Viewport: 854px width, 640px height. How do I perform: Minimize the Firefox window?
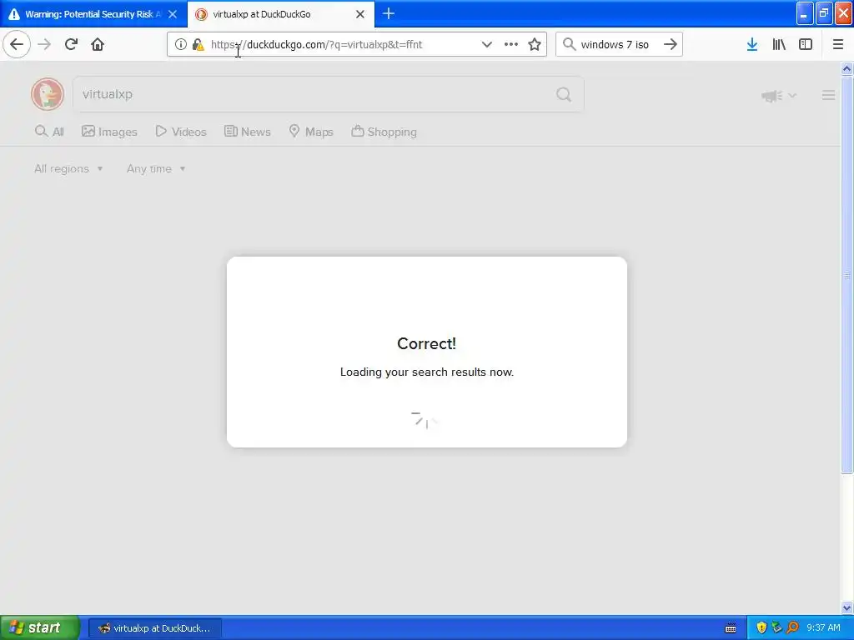[x=805, y=13]
